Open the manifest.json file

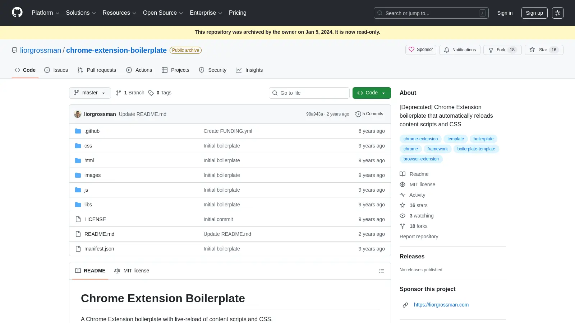click(99, 249)
